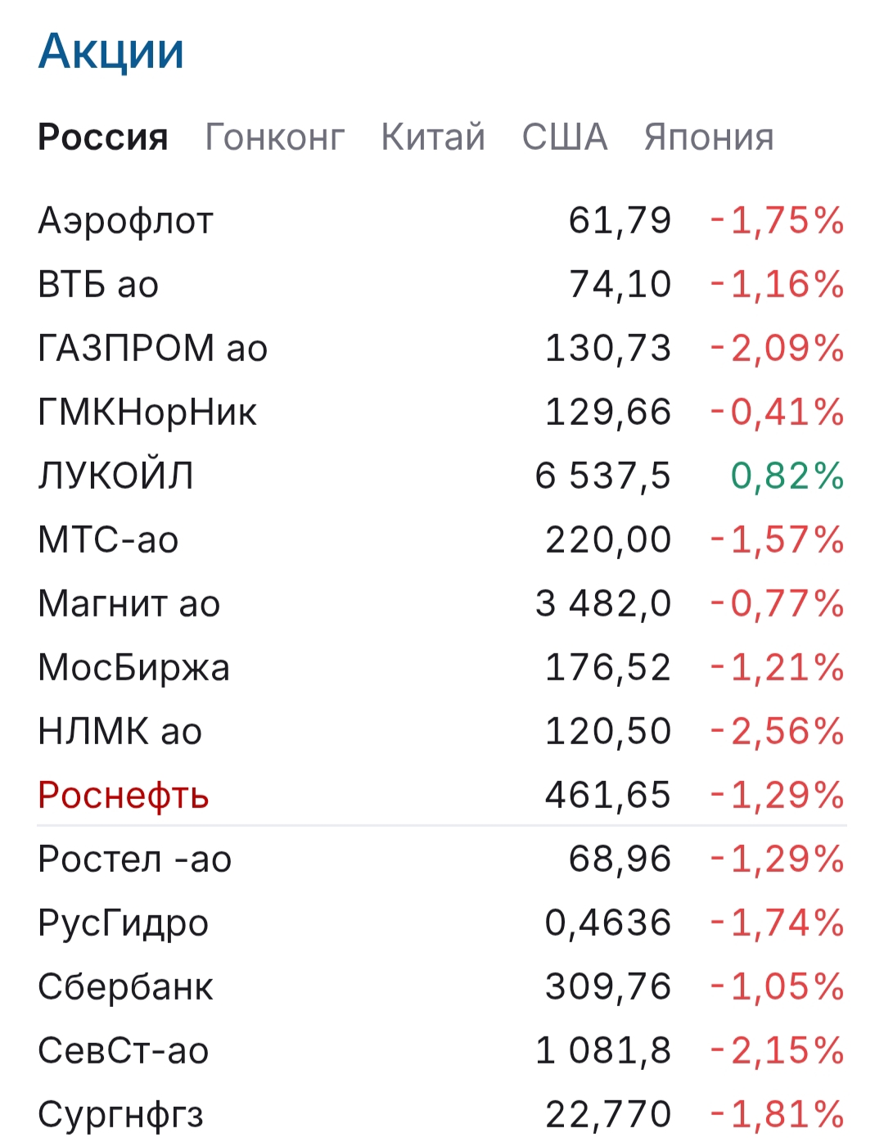Image resolution: width=884 pixels, height=1142 pixels.
Task: Open the США stocks tab
Action: [565, 137]
